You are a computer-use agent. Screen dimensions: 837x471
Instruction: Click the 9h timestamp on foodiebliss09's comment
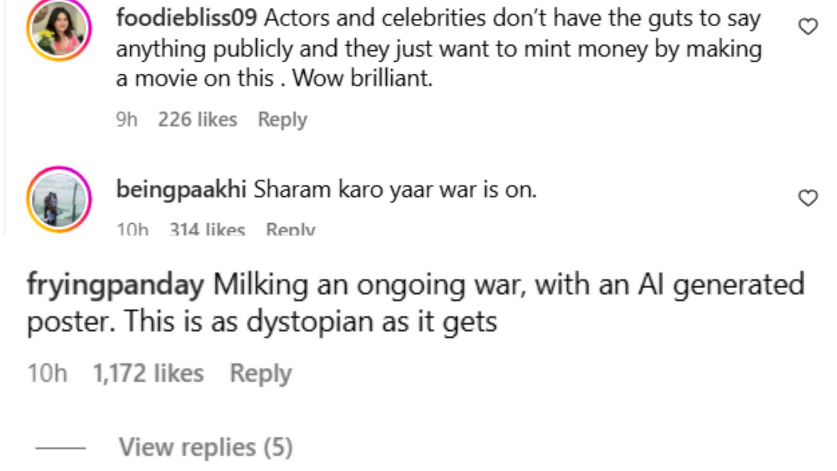point(126,119)
